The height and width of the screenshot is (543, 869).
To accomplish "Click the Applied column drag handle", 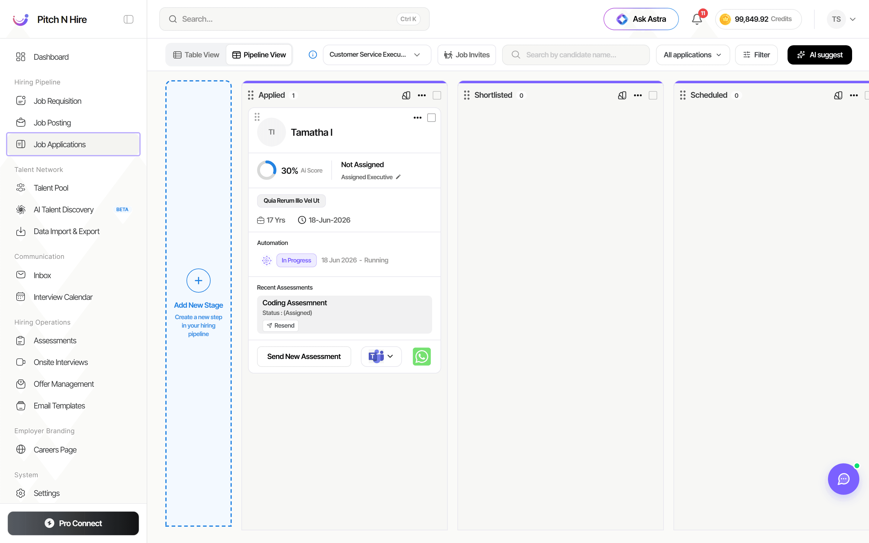I will point(251,95).
